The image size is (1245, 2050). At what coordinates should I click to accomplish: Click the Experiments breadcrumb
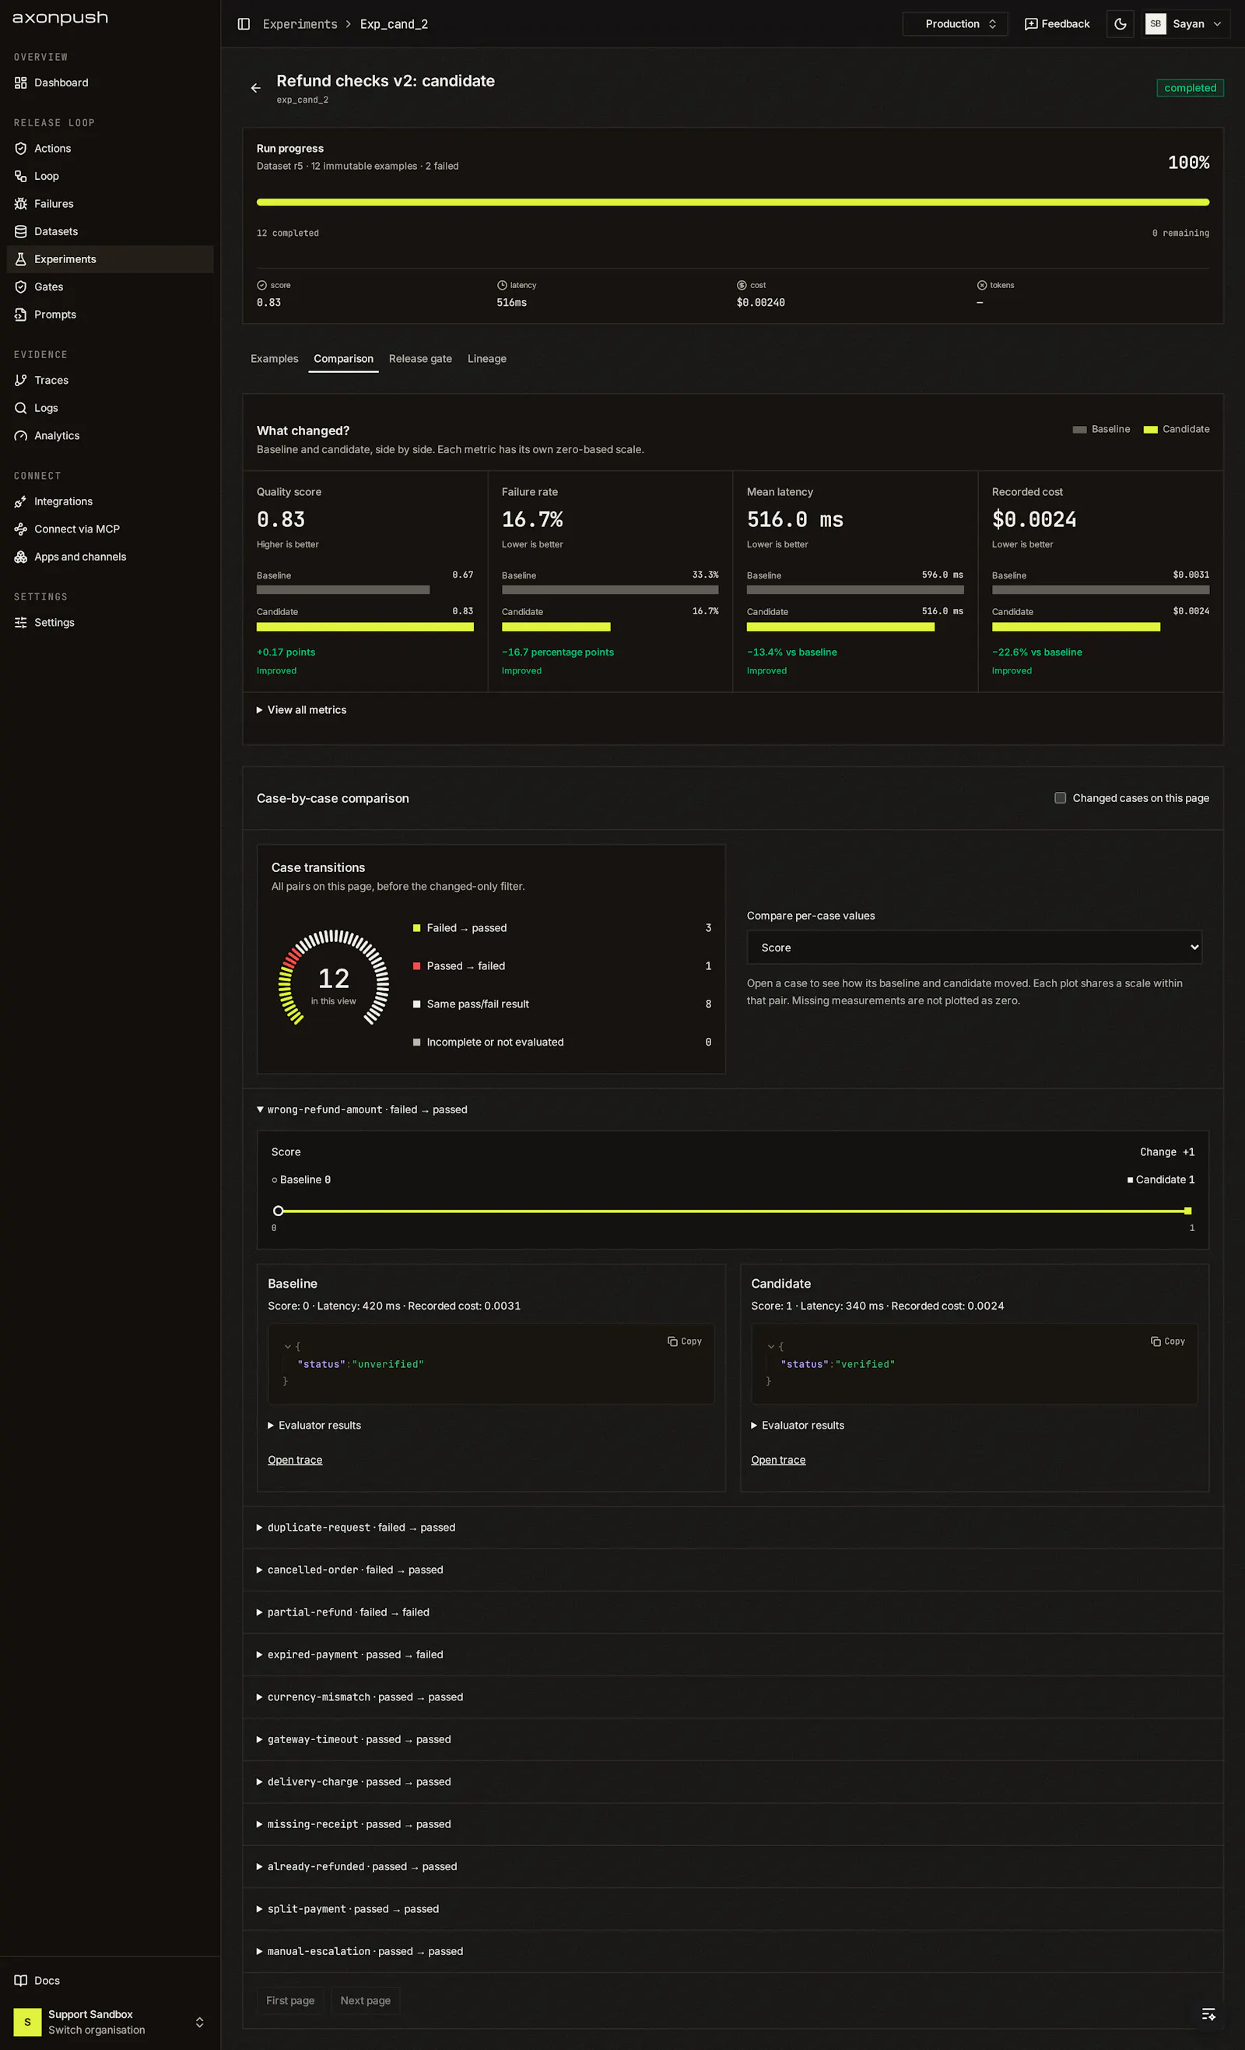(300, 24)
